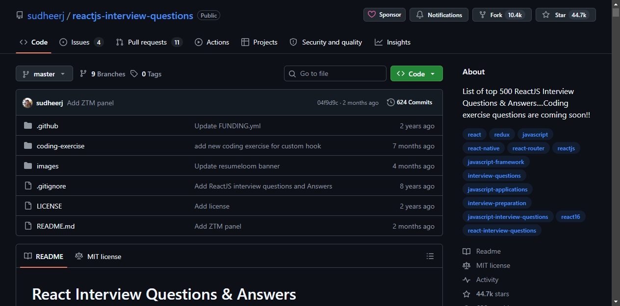
Task: Go to the Actions tab
Action: click(x=212, y=42)
